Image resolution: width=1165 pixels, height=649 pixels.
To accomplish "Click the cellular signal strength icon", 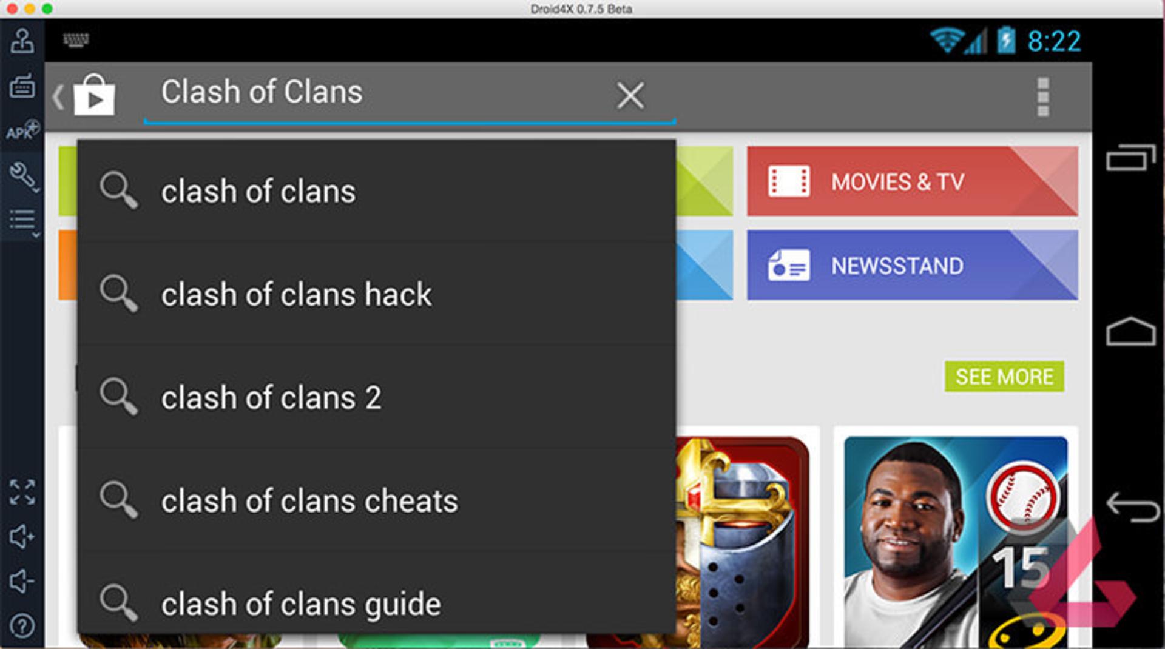I will click(x=976, y=41).
